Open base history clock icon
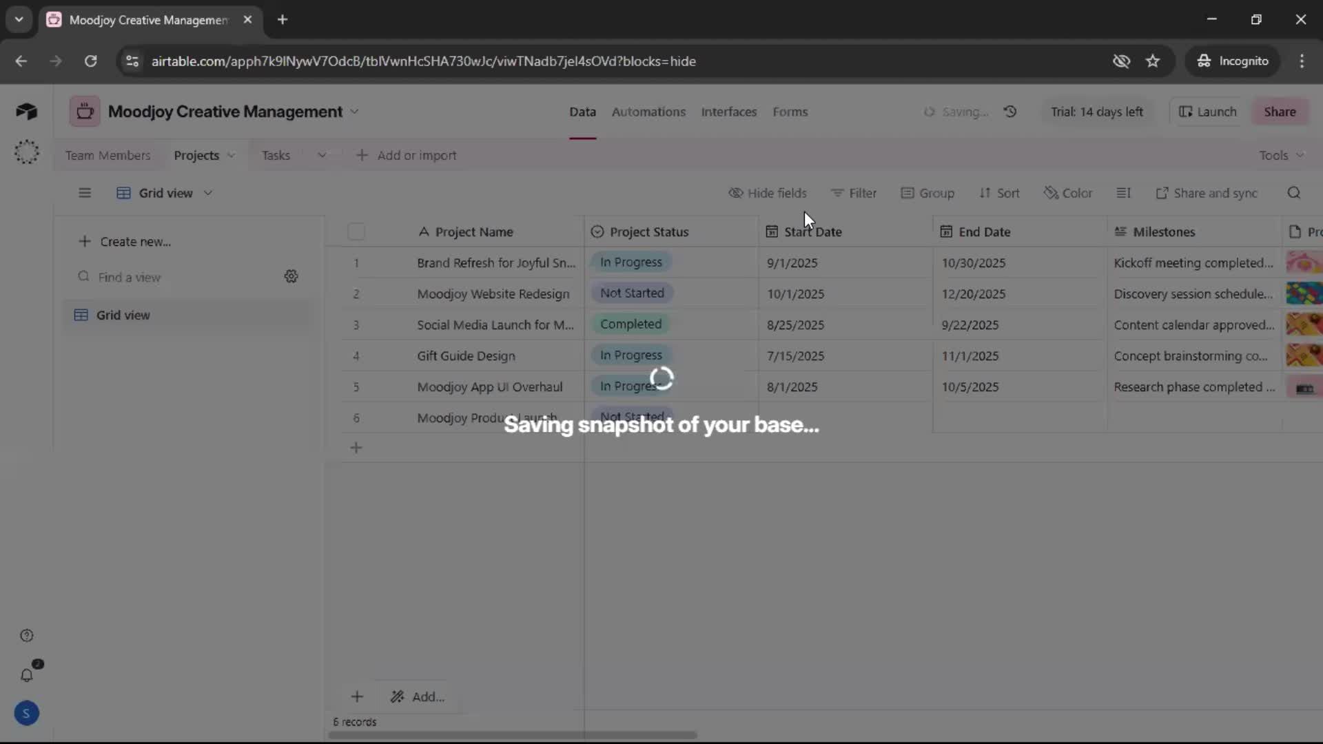1323x744 pixels. pyautogui.click(x=1010, y=112)
